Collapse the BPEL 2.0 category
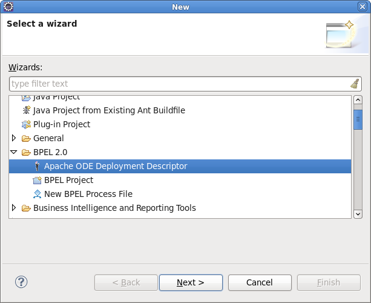 click(x=15, y=152)
